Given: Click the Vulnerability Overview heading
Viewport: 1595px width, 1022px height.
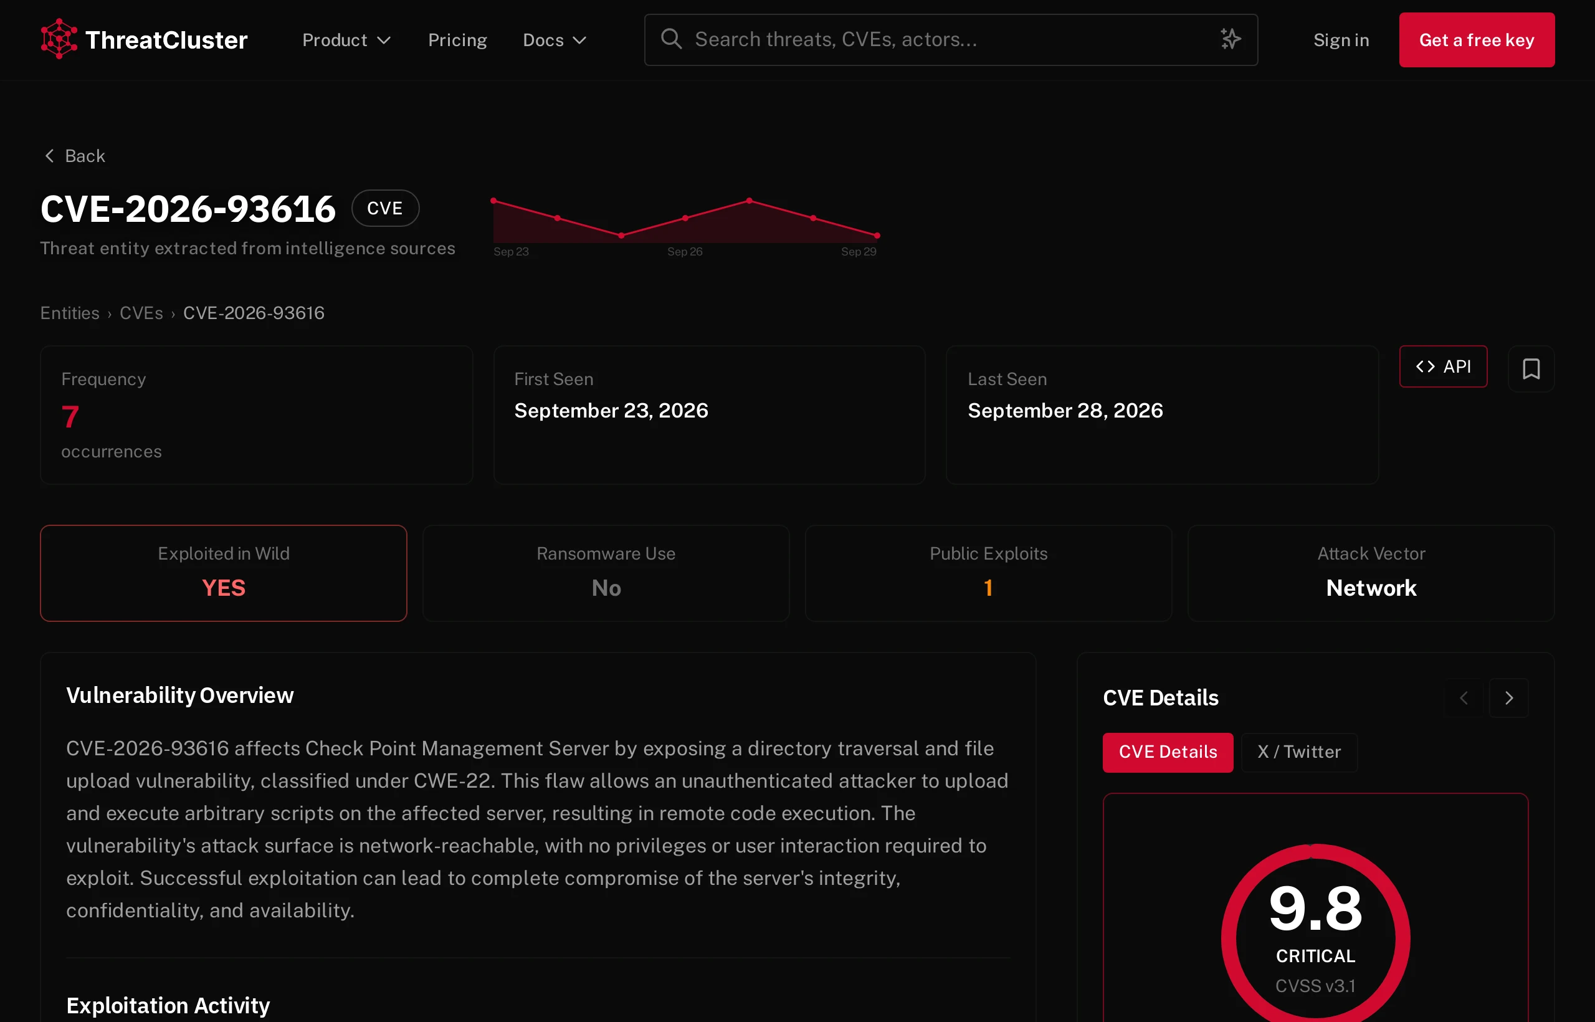Looking at the screenshot, I should click(x=180, y=695).
